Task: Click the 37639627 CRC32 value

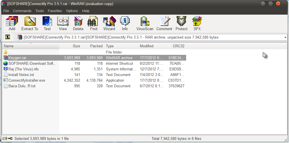Action: 177,86
